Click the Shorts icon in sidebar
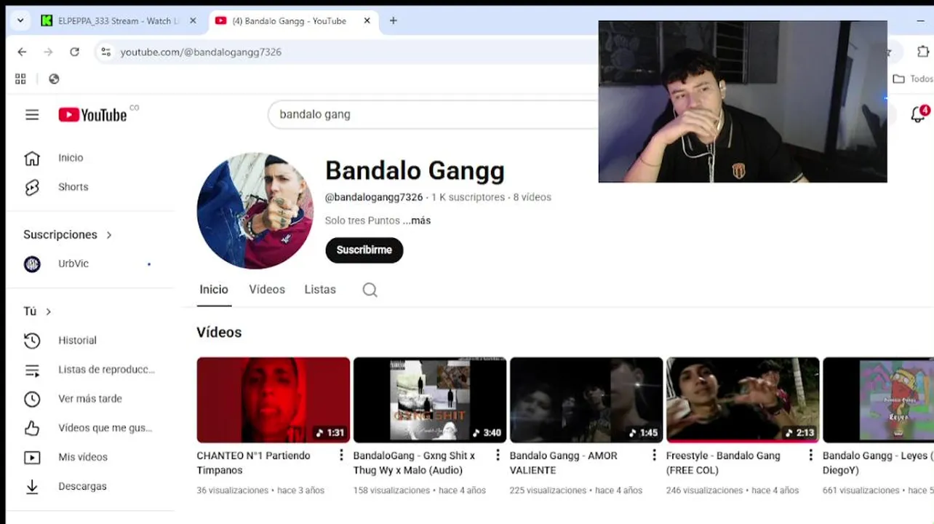The height and width of the screenshot is (524, 934). point(32,187)
